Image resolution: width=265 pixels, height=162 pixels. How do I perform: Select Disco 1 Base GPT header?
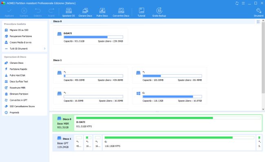63,143
